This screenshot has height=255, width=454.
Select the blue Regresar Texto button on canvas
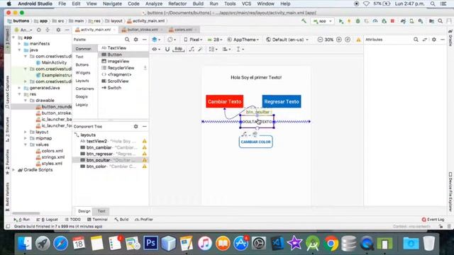coord(282,101)
